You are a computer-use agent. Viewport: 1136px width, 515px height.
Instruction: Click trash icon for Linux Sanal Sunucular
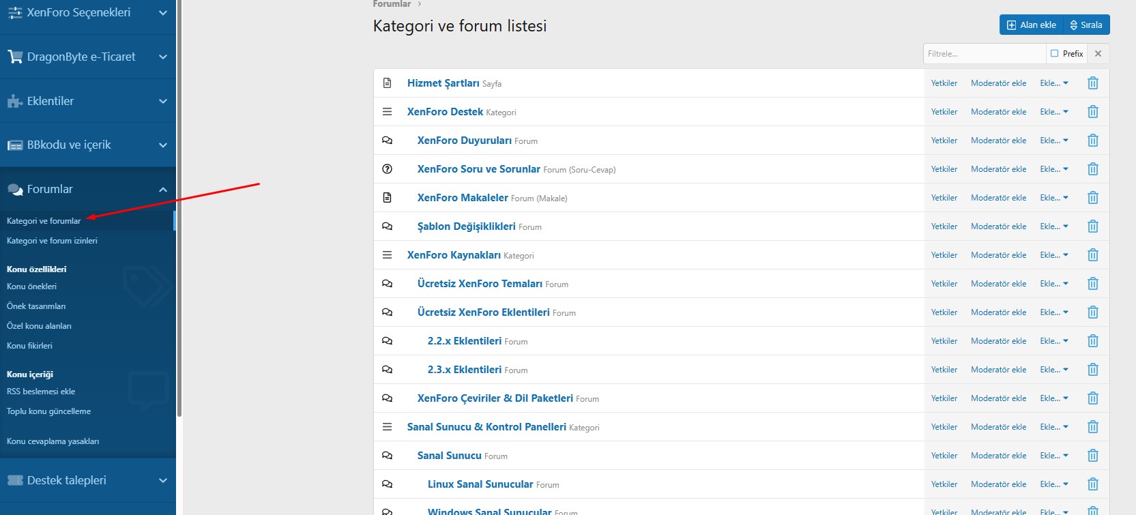click(1092, 484)
